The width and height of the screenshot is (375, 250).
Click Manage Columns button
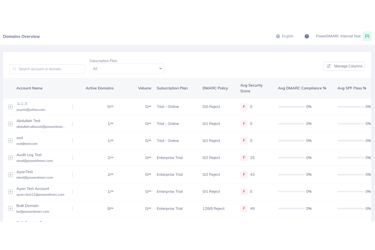click(x=344, y=66)
